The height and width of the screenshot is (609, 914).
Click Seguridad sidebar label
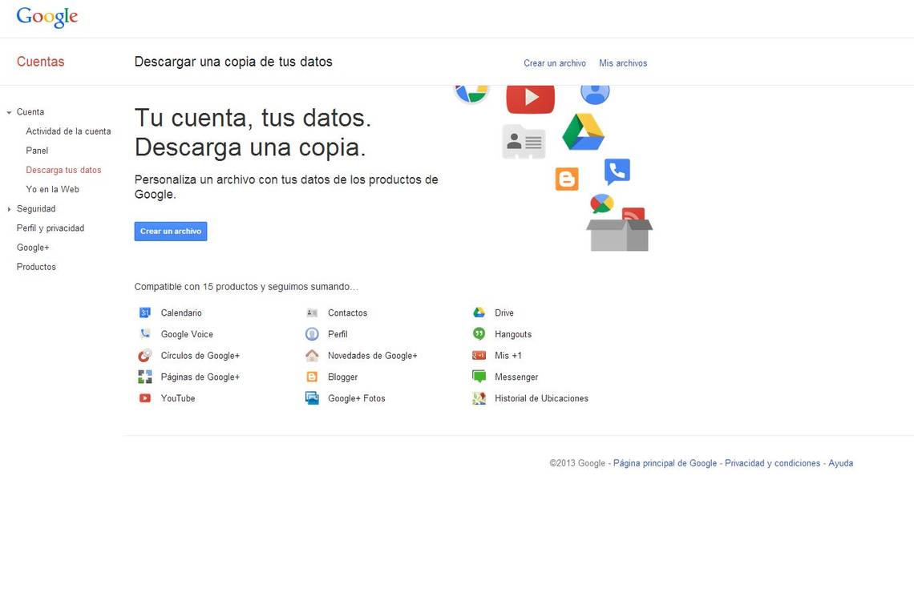[x=36, y=208]
